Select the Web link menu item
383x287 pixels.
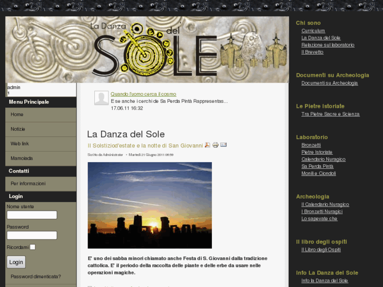(41, 144)
